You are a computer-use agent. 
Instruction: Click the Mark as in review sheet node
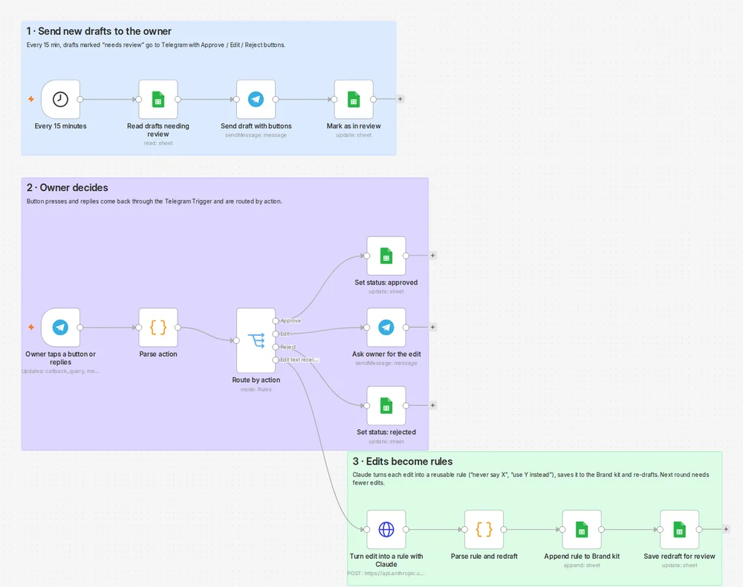(354, 100)
